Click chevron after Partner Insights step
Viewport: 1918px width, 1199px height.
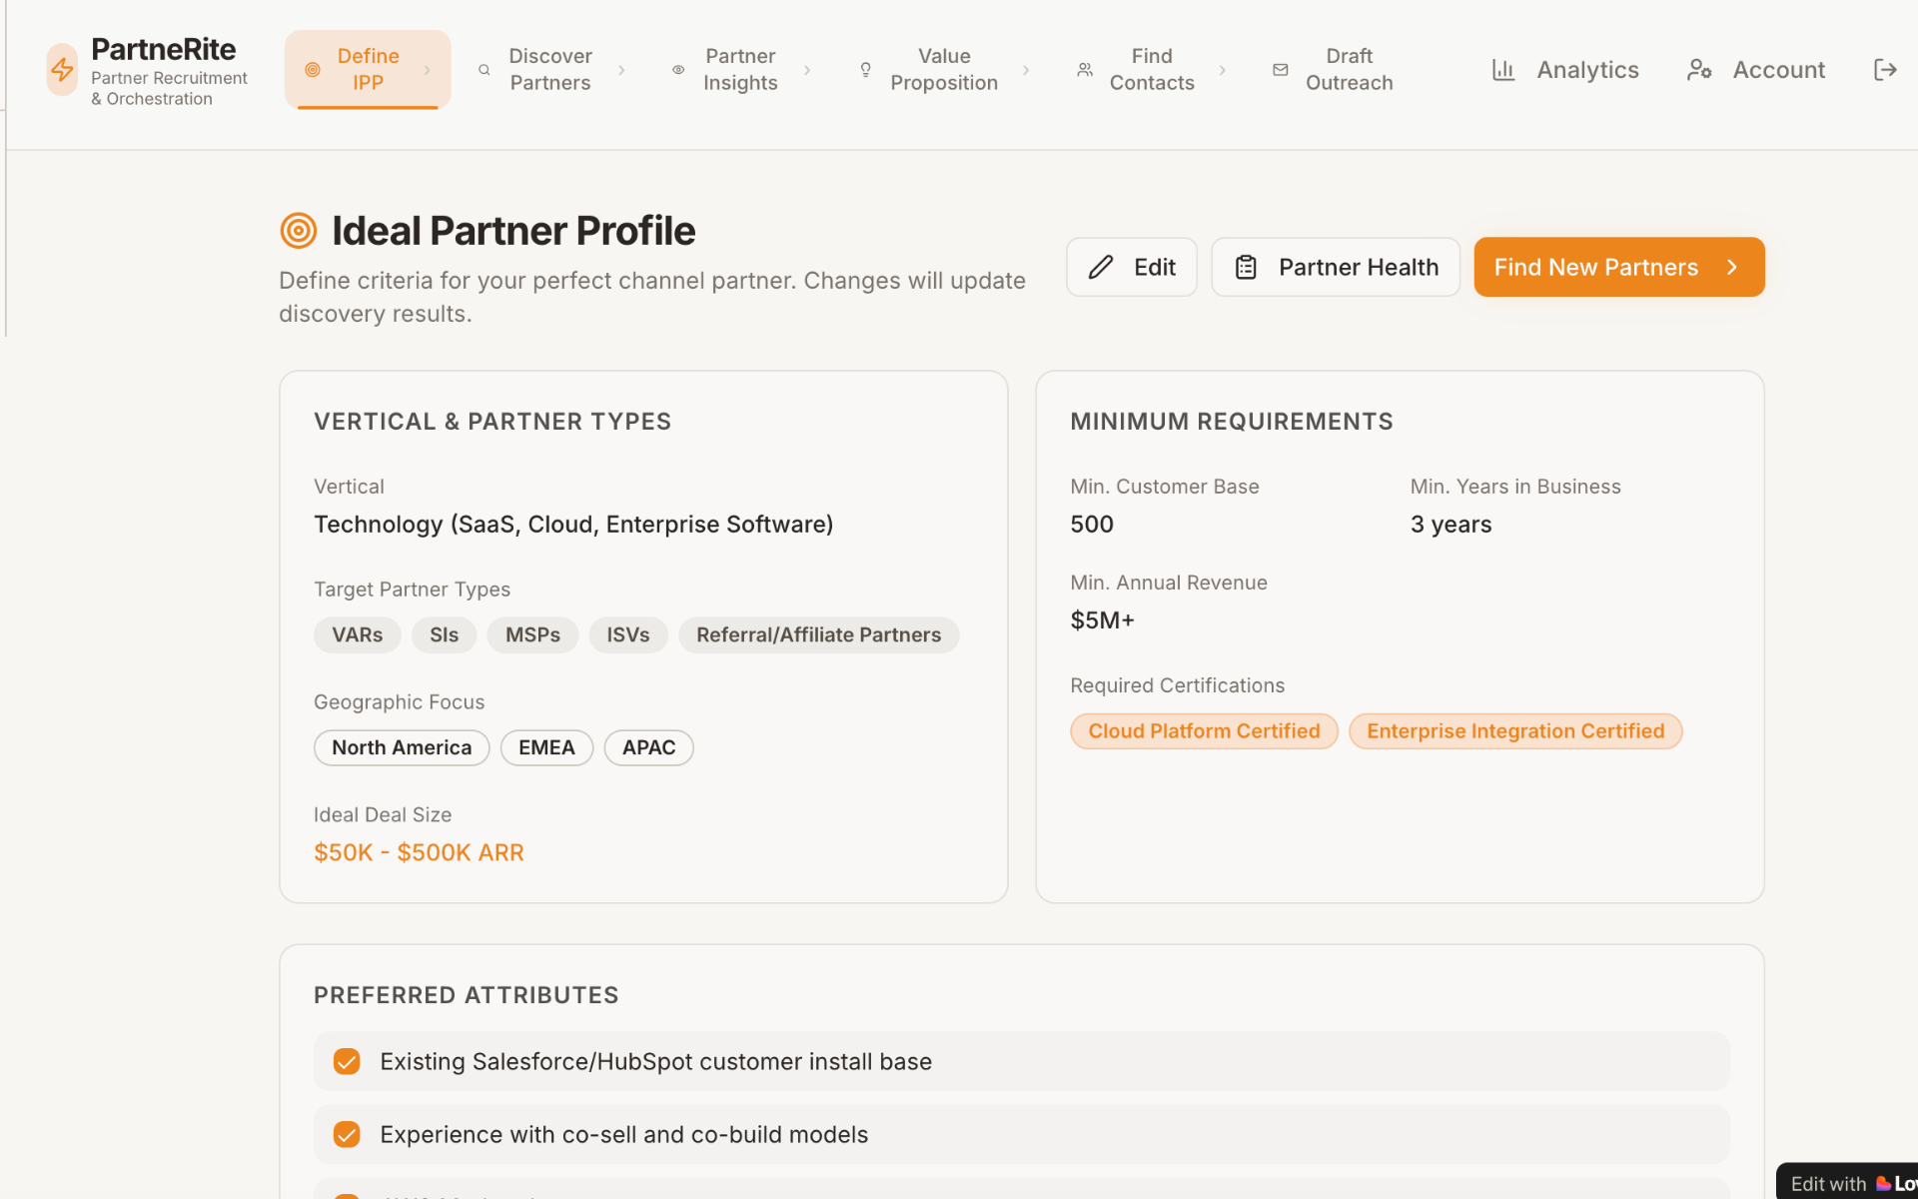coord(807,70)
